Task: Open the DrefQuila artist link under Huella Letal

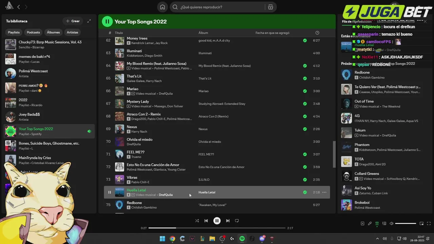Action: coord(165,195)
